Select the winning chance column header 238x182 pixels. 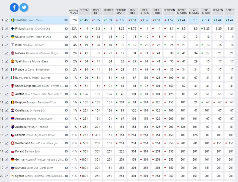click(x=73, y=12)
